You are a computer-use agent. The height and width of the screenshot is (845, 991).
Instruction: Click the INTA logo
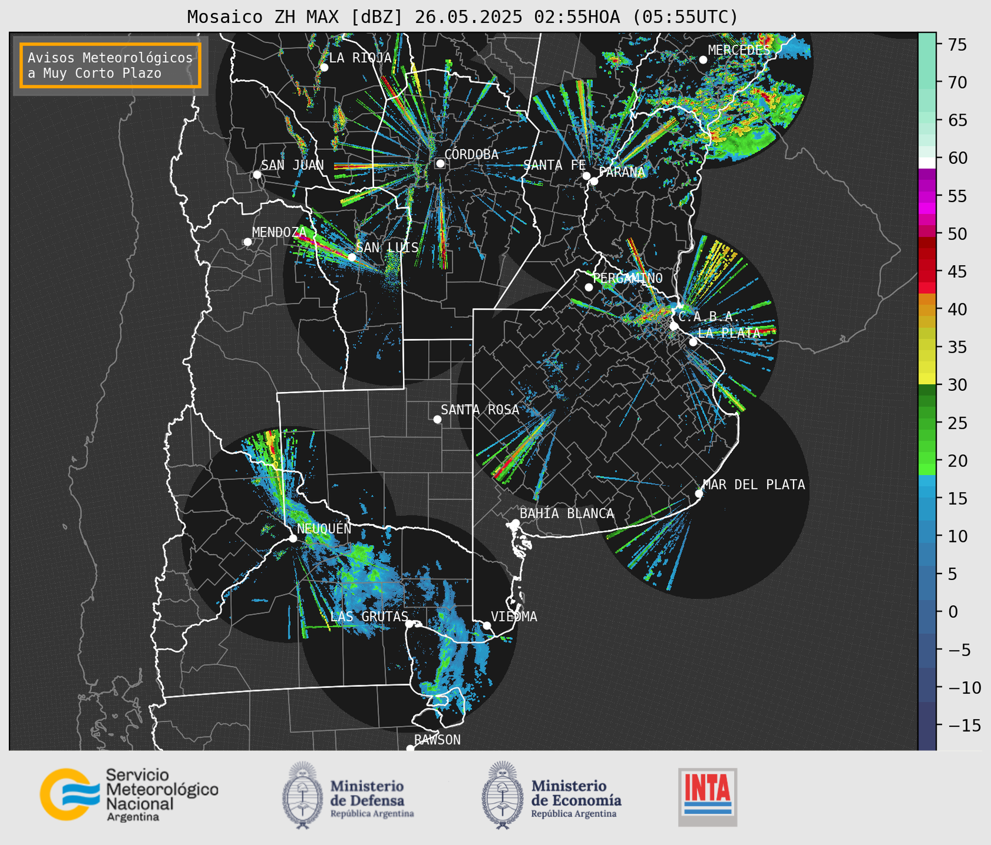[x=708, y=797]
